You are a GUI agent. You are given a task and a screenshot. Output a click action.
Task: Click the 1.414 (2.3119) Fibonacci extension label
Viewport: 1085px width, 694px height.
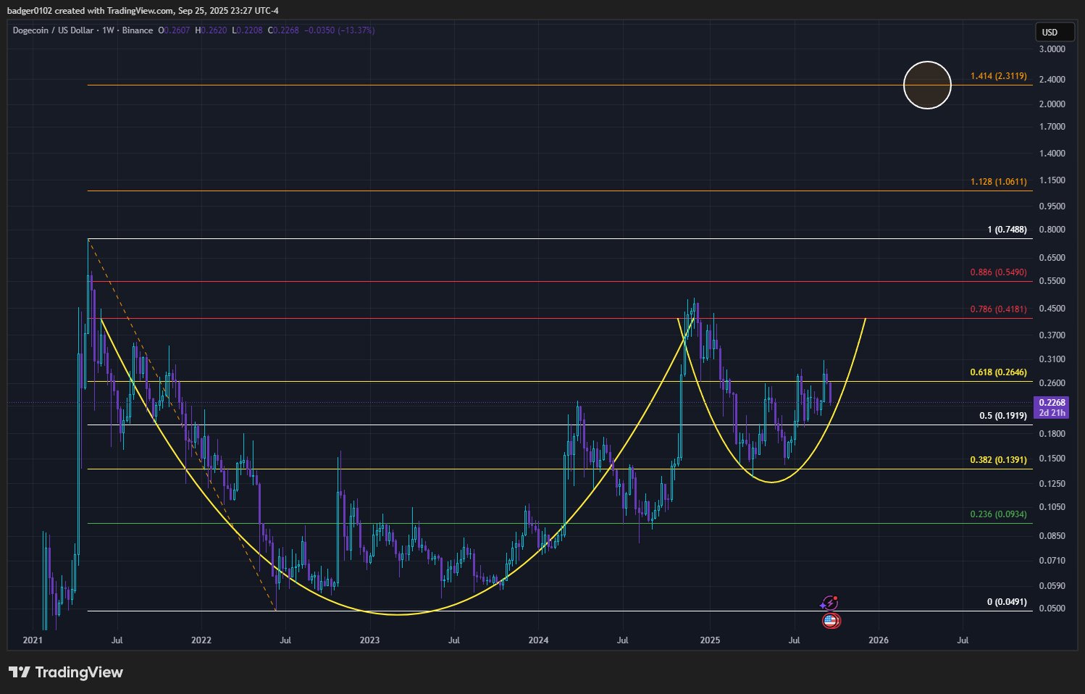coord(997,75)
